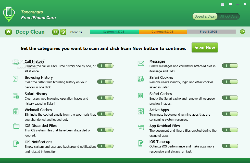Click the Safari Caches title text

pos(161,94)
